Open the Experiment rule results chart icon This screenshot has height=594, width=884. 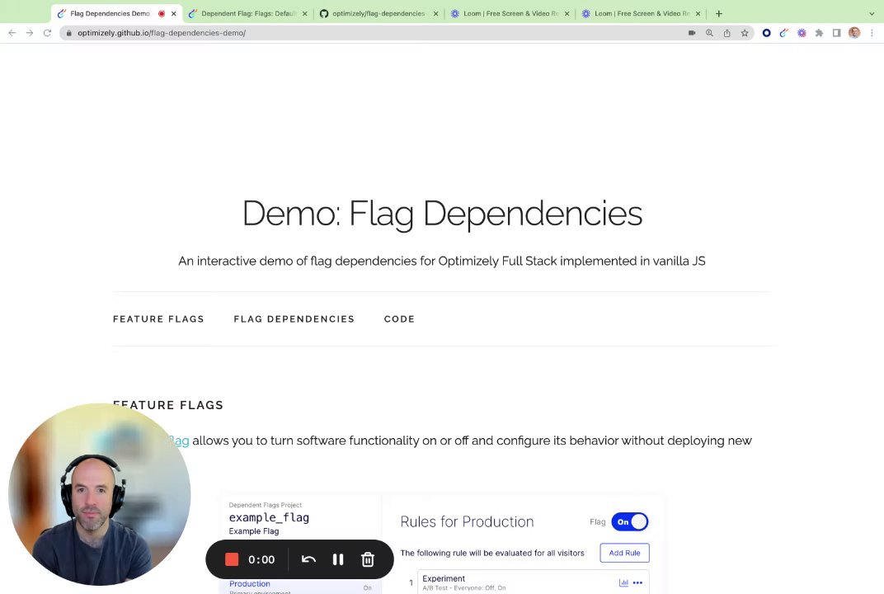pyautogui.click(x=623, y=582)
